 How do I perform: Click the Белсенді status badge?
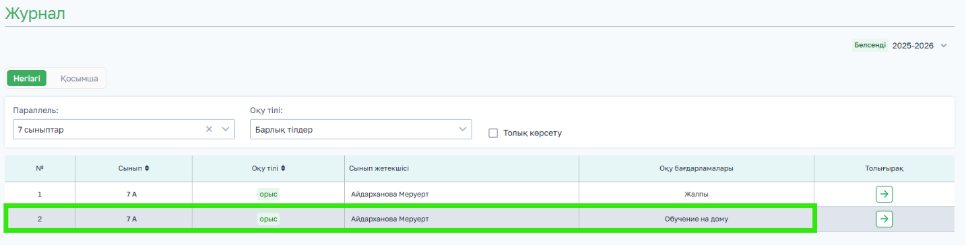[870, 45]
